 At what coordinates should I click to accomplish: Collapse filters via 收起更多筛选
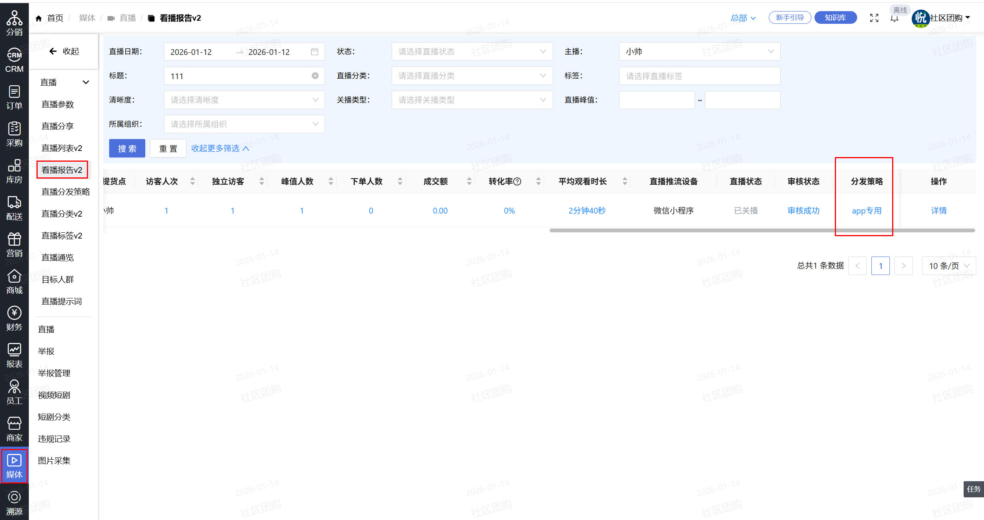[x=220, y=148]
